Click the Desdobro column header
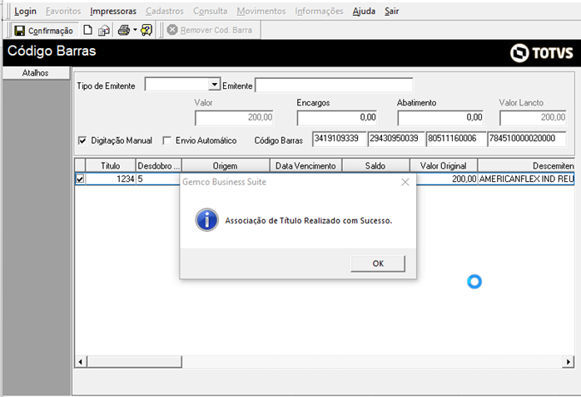Screen dimensions: 581x397 tap(159, 165)
